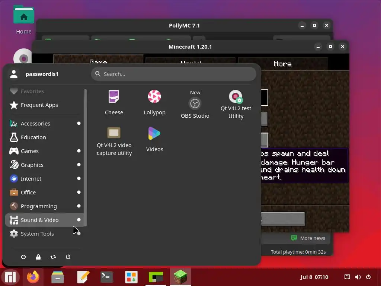
Task: Open the Internet category
Action: click(45, 179)
